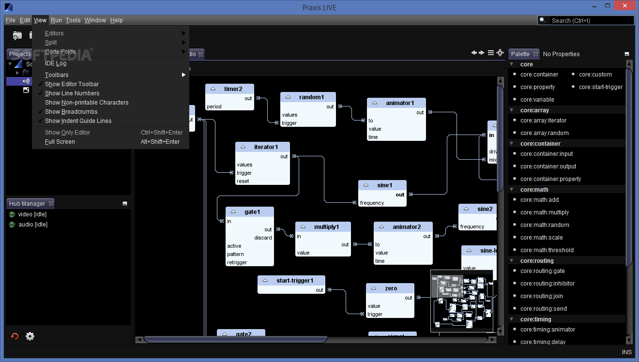
Task: Pick core:timing:animator from the palette
Action: [548, 330]
